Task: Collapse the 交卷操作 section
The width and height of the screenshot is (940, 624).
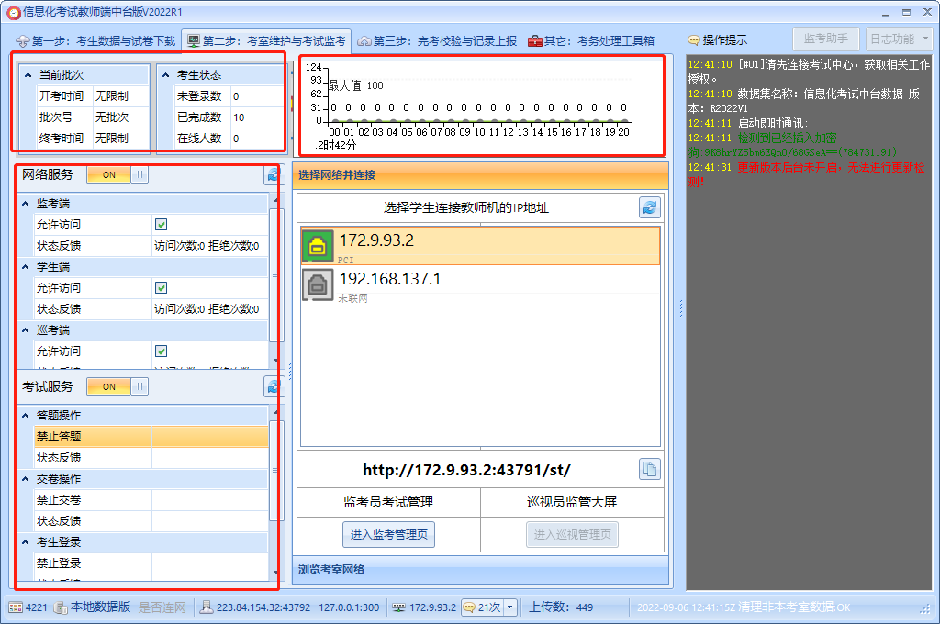Action: pos(25,479)
